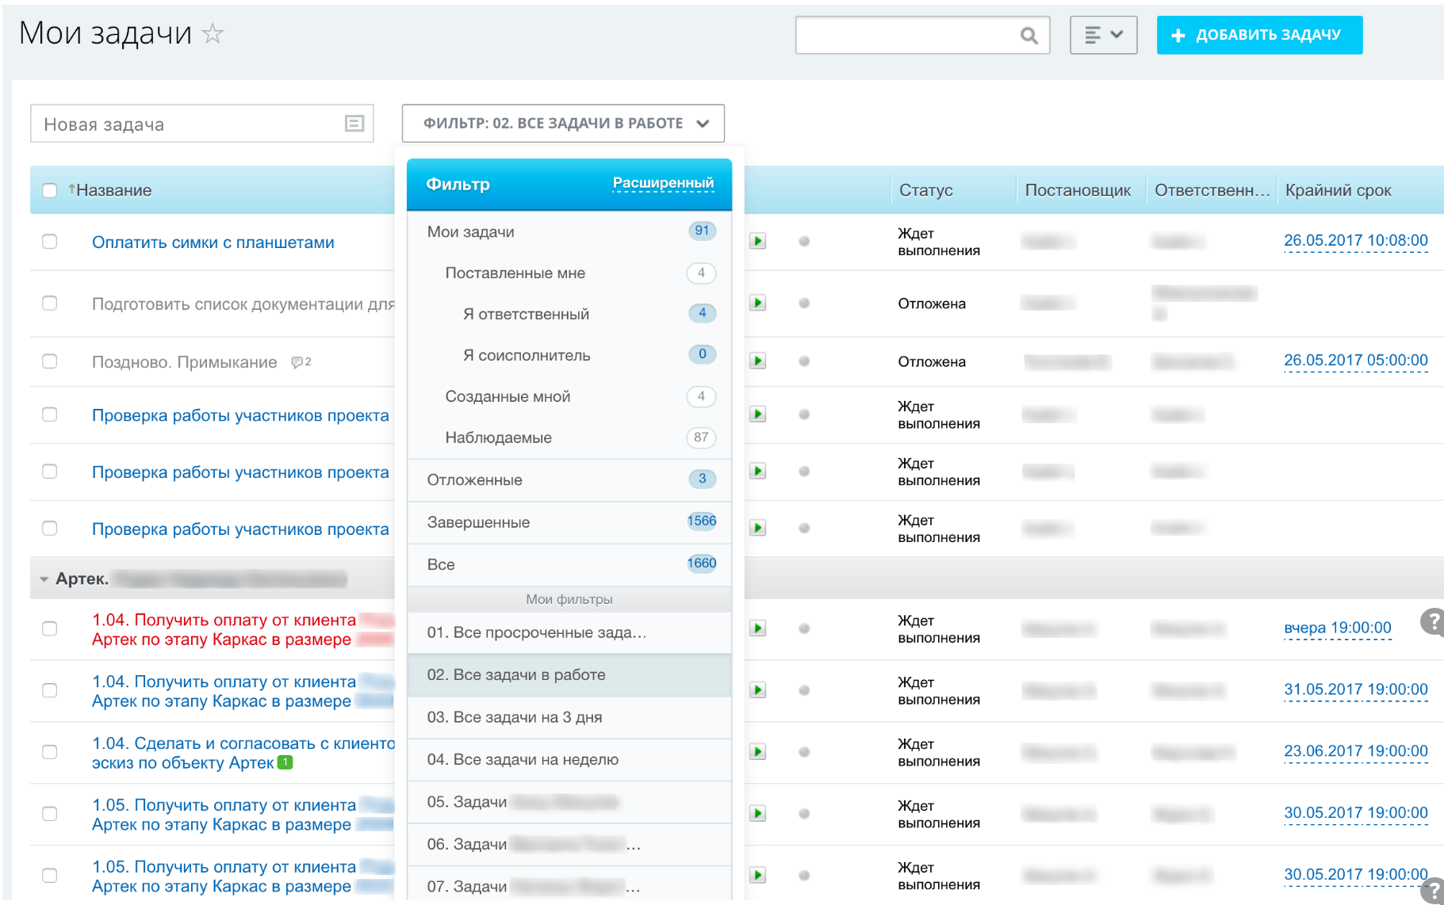
Task: Select Завершенные in filter menu
Action: (x=478, y=522)
